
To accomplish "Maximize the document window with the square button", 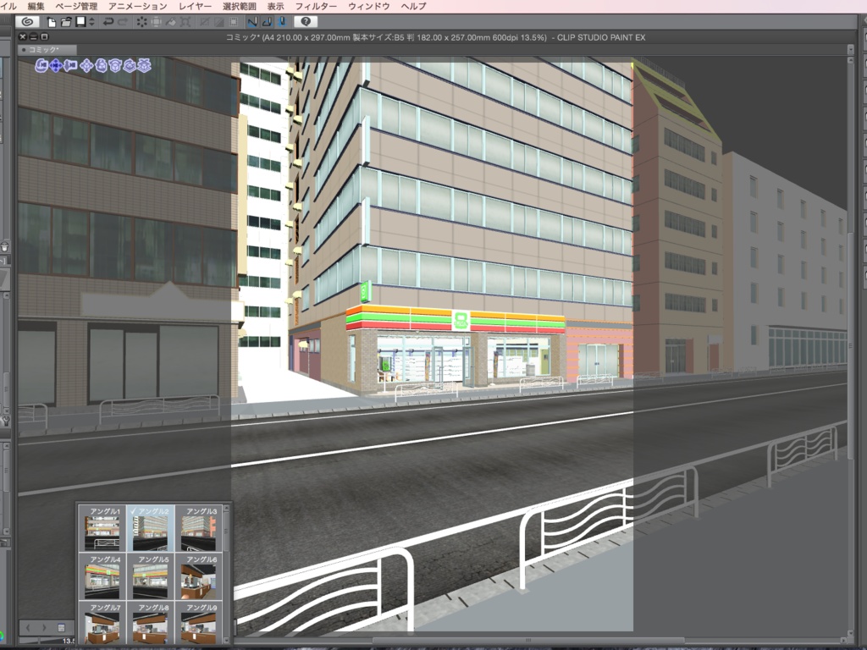I will (44, 37).
